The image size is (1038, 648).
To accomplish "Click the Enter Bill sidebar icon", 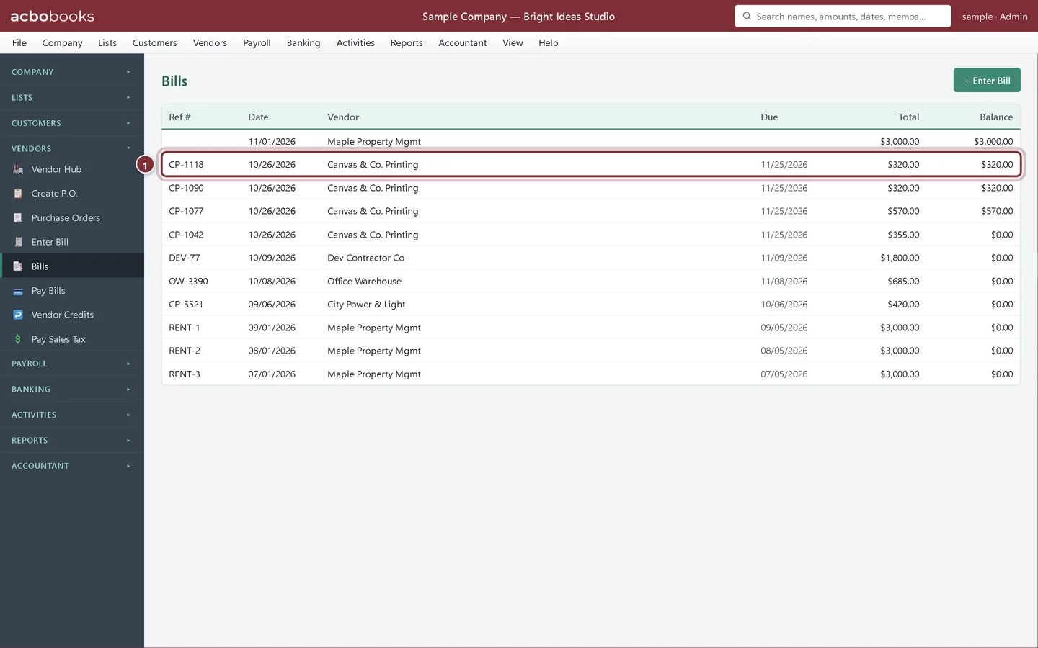I will tap(18, 242).
